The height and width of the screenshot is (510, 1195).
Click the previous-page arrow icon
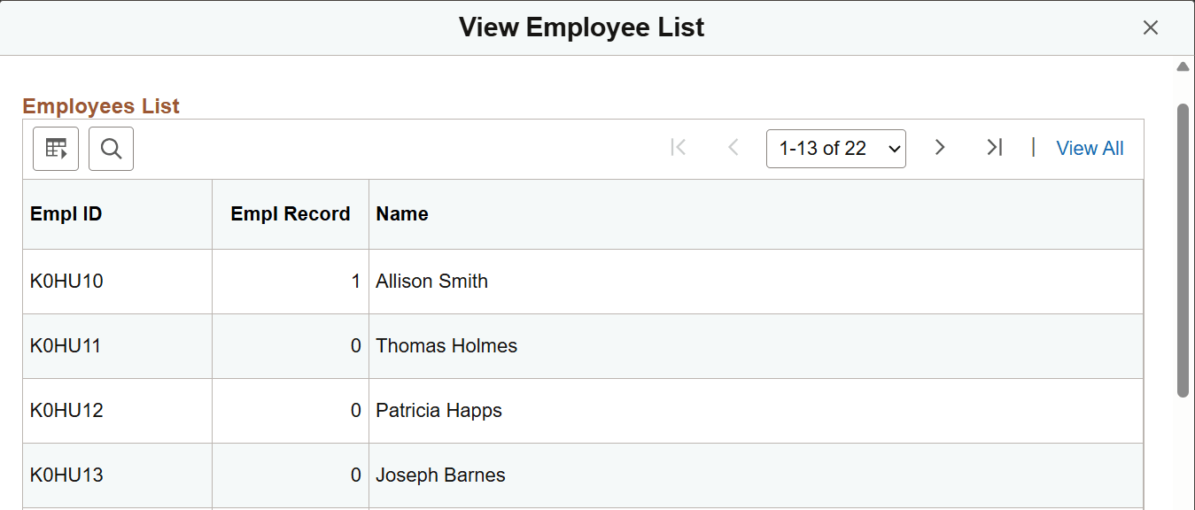click(x=733, y=148)
